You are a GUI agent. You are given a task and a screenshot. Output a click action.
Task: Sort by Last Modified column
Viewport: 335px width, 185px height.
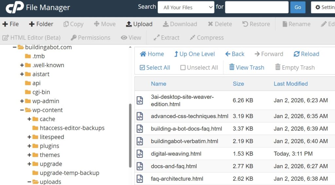click(291, 84)
